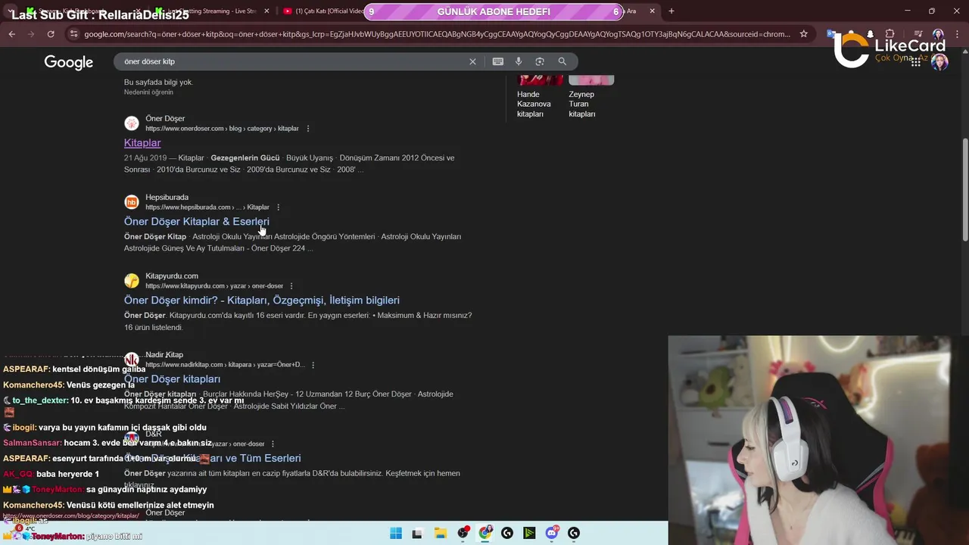
Task: Open more options for Hepsiburada result
Action: 279,207
